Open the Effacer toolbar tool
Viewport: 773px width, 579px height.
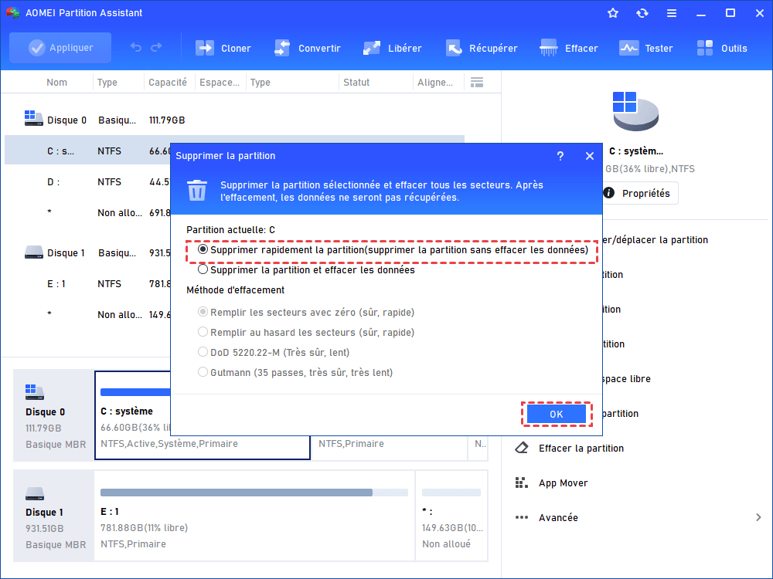click(568, 48)
